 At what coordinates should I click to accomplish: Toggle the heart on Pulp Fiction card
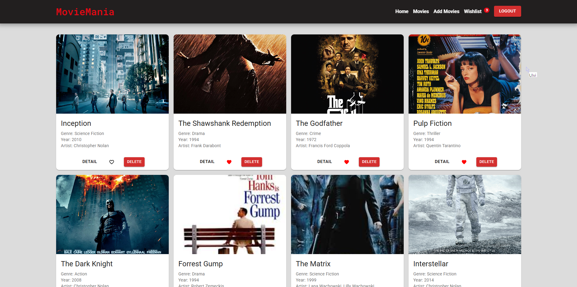(464, 162)
